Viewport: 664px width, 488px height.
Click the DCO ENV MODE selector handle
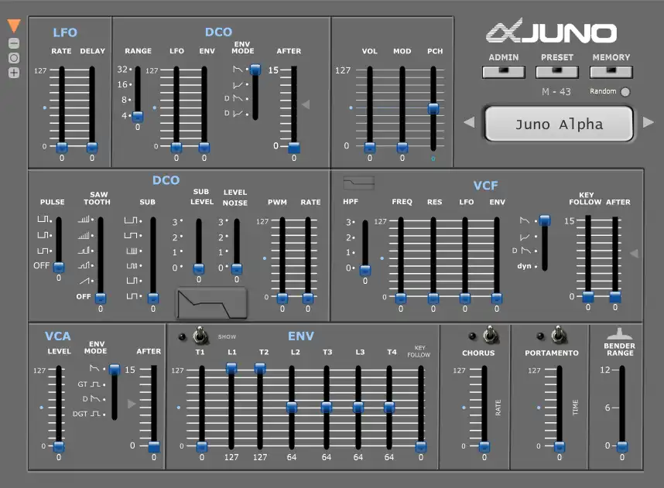(x=255, y=70)
